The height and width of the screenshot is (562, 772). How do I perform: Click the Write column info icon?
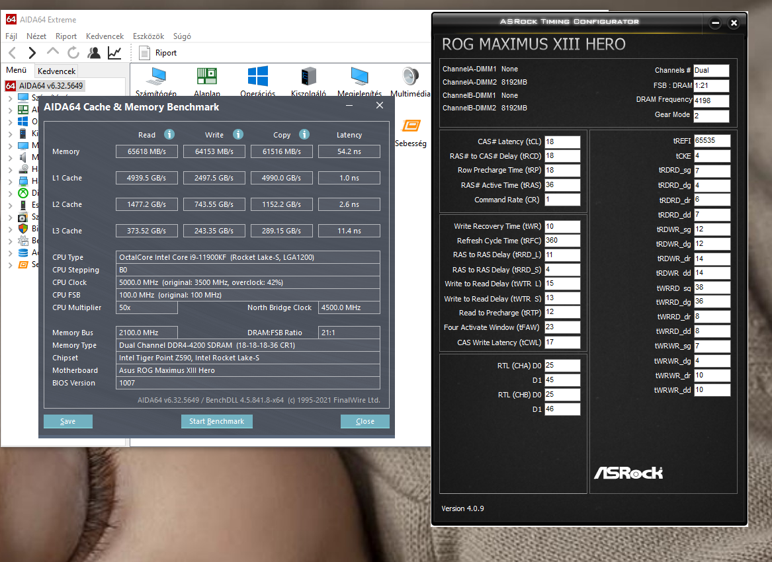[238, 134]
